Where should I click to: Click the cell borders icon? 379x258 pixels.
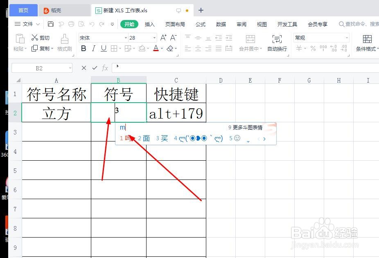(x=114, y=49)
